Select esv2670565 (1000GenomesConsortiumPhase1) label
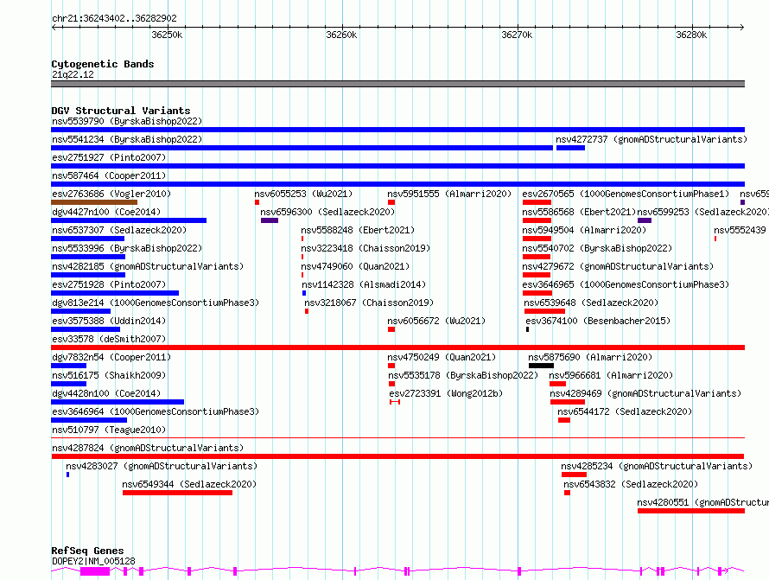The image size is (769, 580). (x=626, y=194)
